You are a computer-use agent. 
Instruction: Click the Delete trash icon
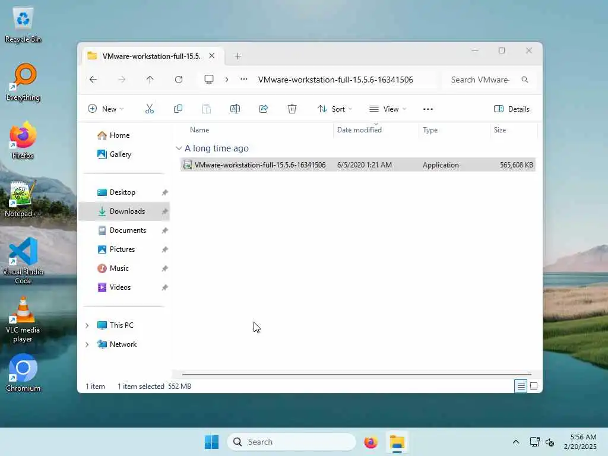[292, 109]
